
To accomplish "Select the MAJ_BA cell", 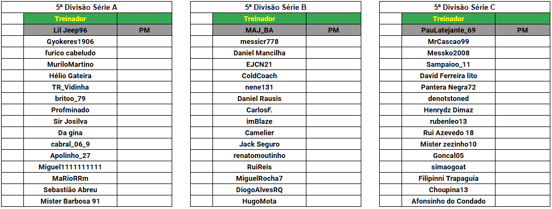I will [260, 30].
